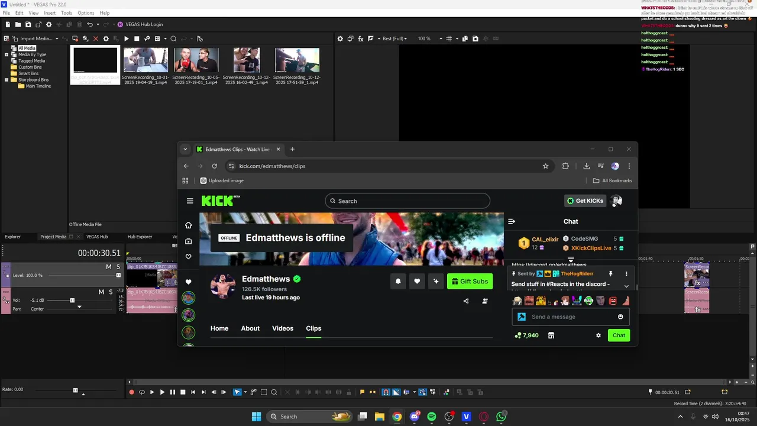Collapse the Storyboard Bins tree node
Viewport: 757px width, 426px height.
pos(7,80)
